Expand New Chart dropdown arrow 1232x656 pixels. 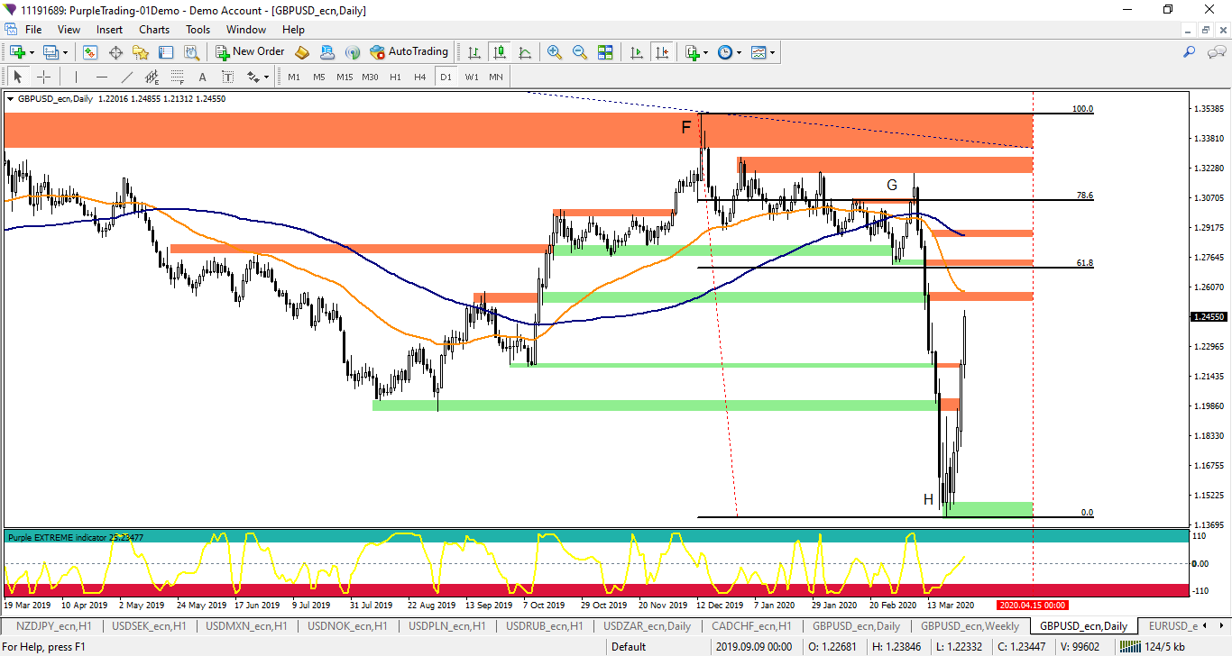[x=32, y=52]
